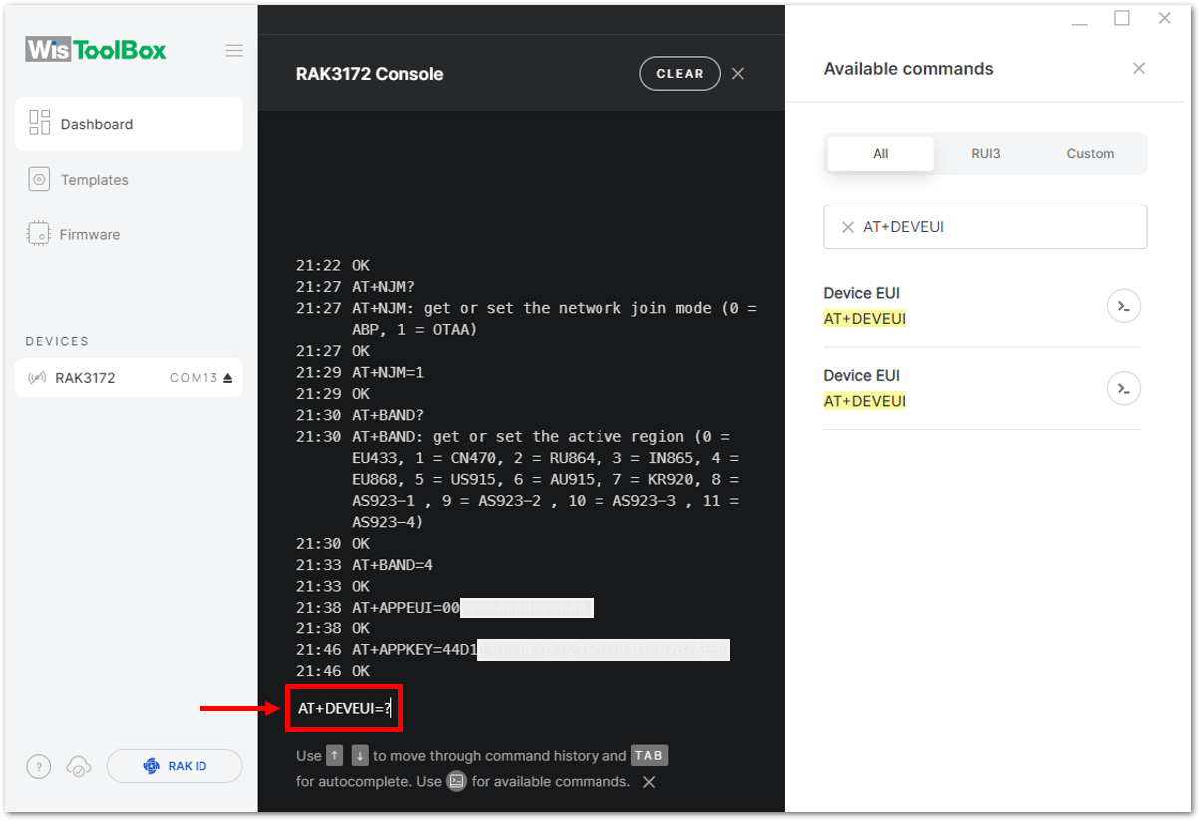The width and height of the screenshot is (1200, 821).
Task: Click the AT+APPEUI console line
Action: click(x=445, y=608)
